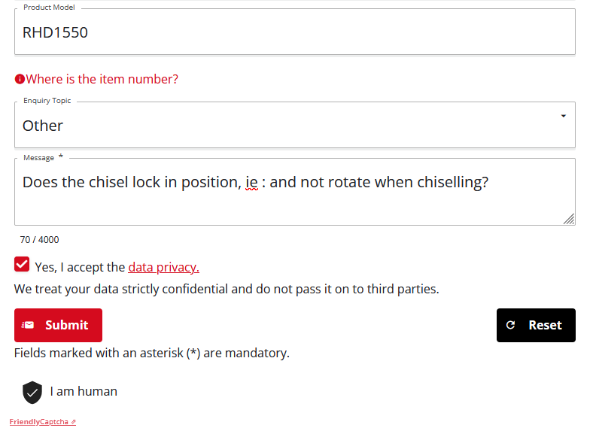593x434 pixels.
Task: Click the "Yes, I accept the" label text
Action: 80,267
